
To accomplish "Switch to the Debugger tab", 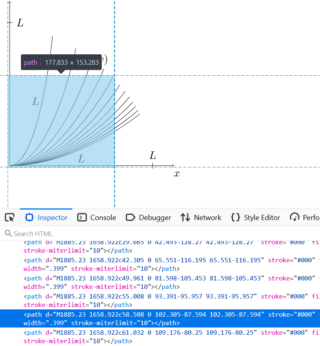I will [148, 218].
